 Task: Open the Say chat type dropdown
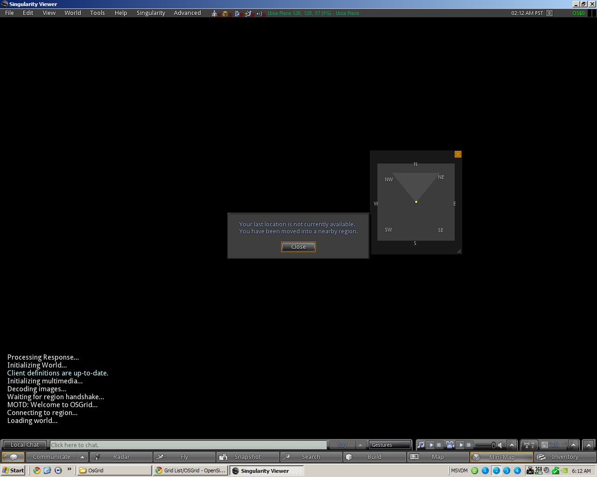[x=360, y=444]
